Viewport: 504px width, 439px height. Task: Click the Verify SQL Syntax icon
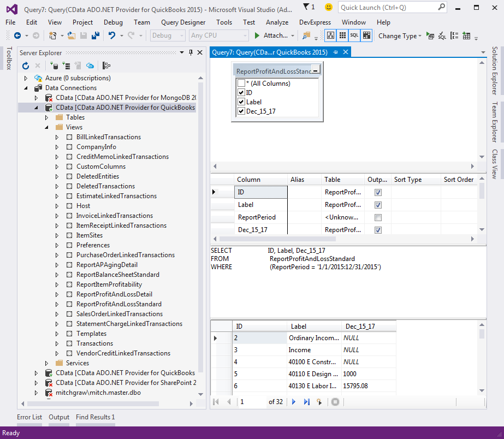click(x=442, y=36)
